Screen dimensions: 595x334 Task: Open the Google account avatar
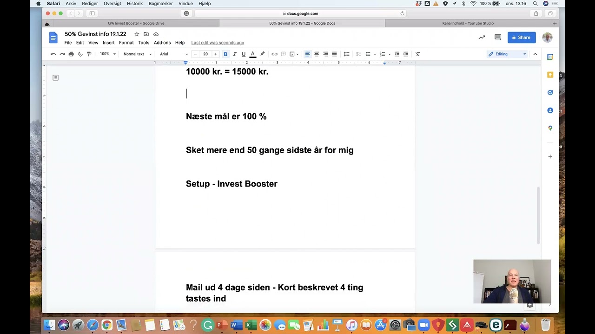pyautogui.click(x=547, y=38)
